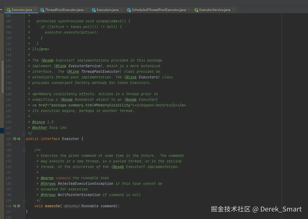Close the ExecutorService.java tab
This screenshot has width=308, height=219.
[x=234, y=10]
